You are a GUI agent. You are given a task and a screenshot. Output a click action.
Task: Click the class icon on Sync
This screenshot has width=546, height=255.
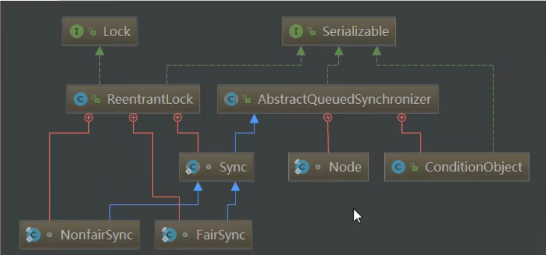(193, 167)
